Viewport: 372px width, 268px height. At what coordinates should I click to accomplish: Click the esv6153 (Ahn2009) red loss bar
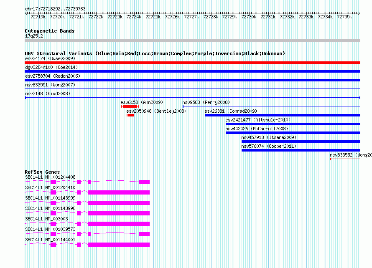pyautogui.click(x=130, y=106)
